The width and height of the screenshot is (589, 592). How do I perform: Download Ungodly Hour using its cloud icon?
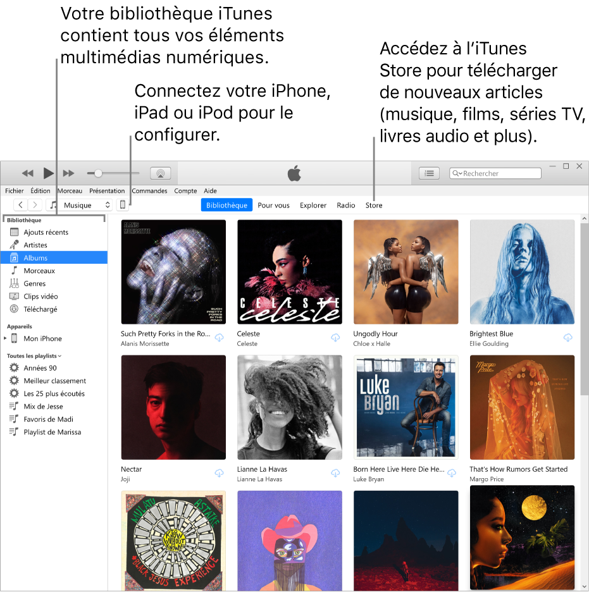click(x=452, y=338)
